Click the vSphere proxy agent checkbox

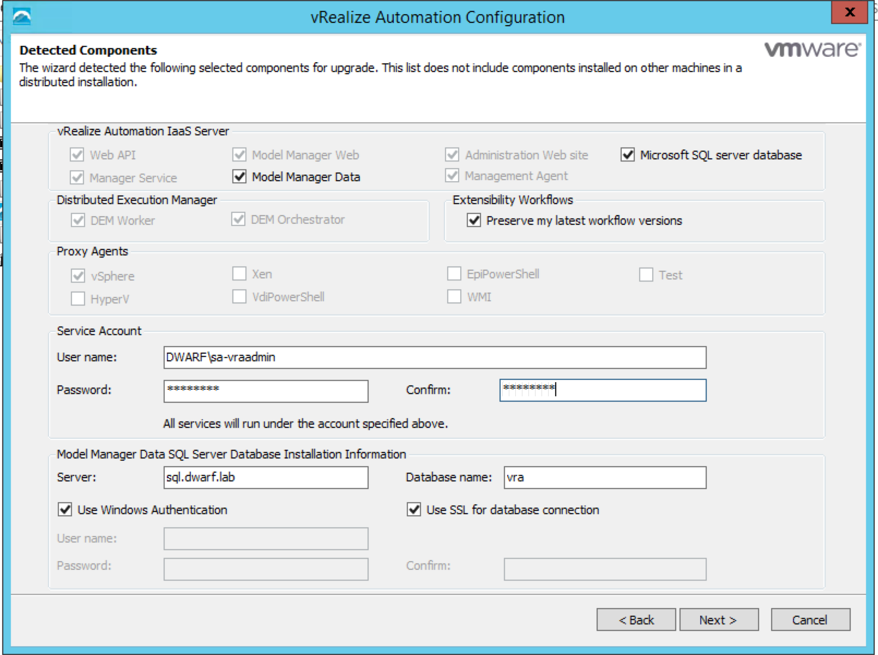point(78,276)
